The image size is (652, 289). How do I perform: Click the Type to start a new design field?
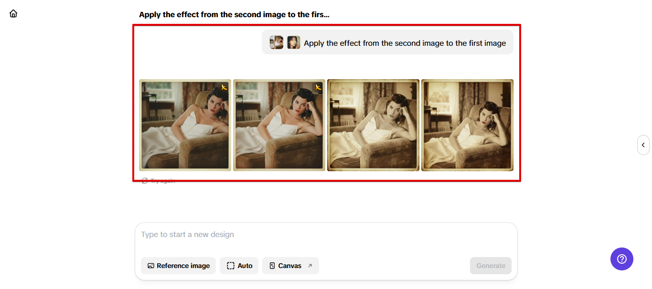pos(326,234)
